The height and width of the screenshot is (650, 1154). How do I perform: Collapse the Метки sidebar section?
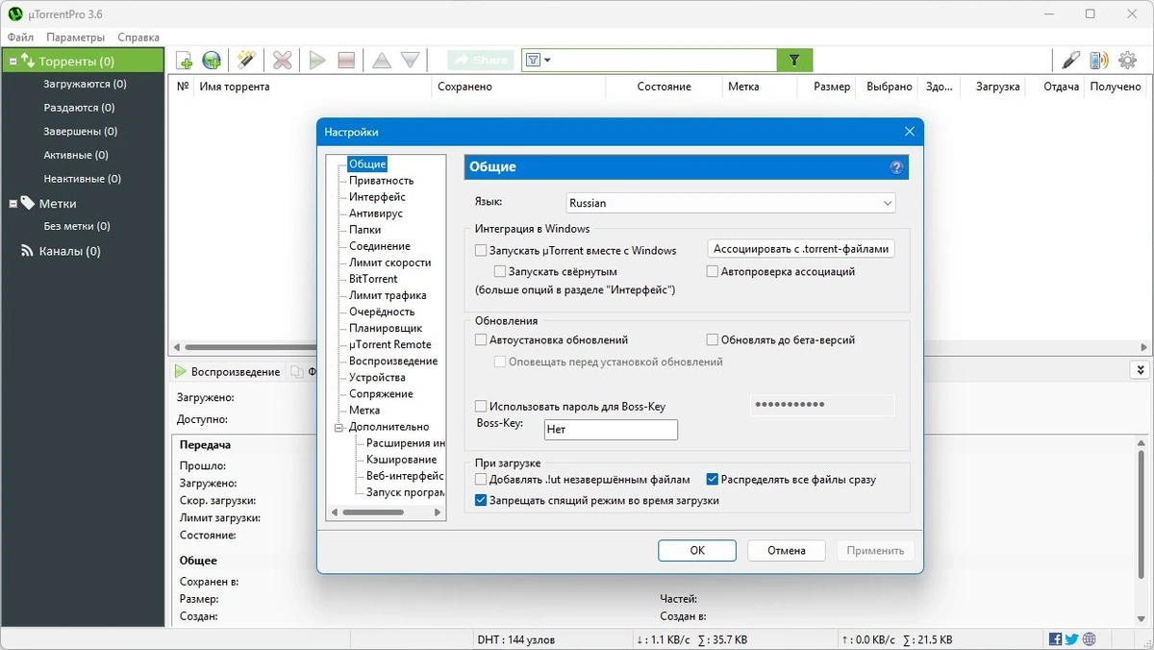point(13,204)
